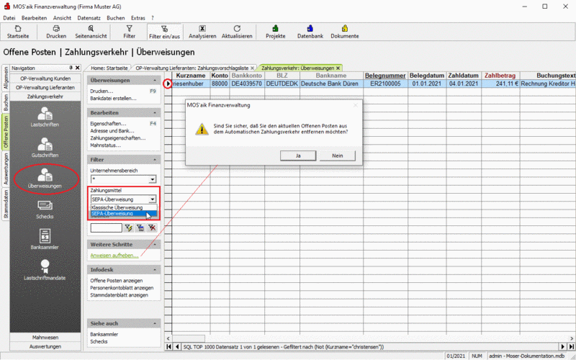
Task: Open Seitenansicht print preview
Action: (91, 32)
